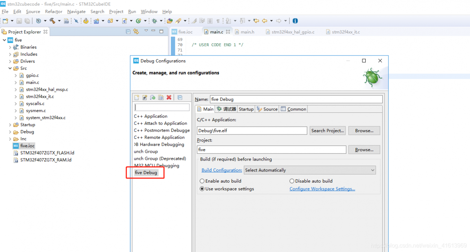Click Browse next to C/C++ Application field

[364, 130]
